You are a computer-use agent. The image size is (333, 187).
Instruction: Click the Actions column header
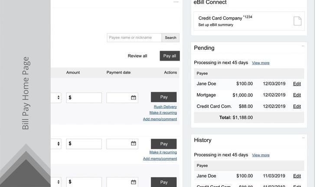click(x=170, y=72)
